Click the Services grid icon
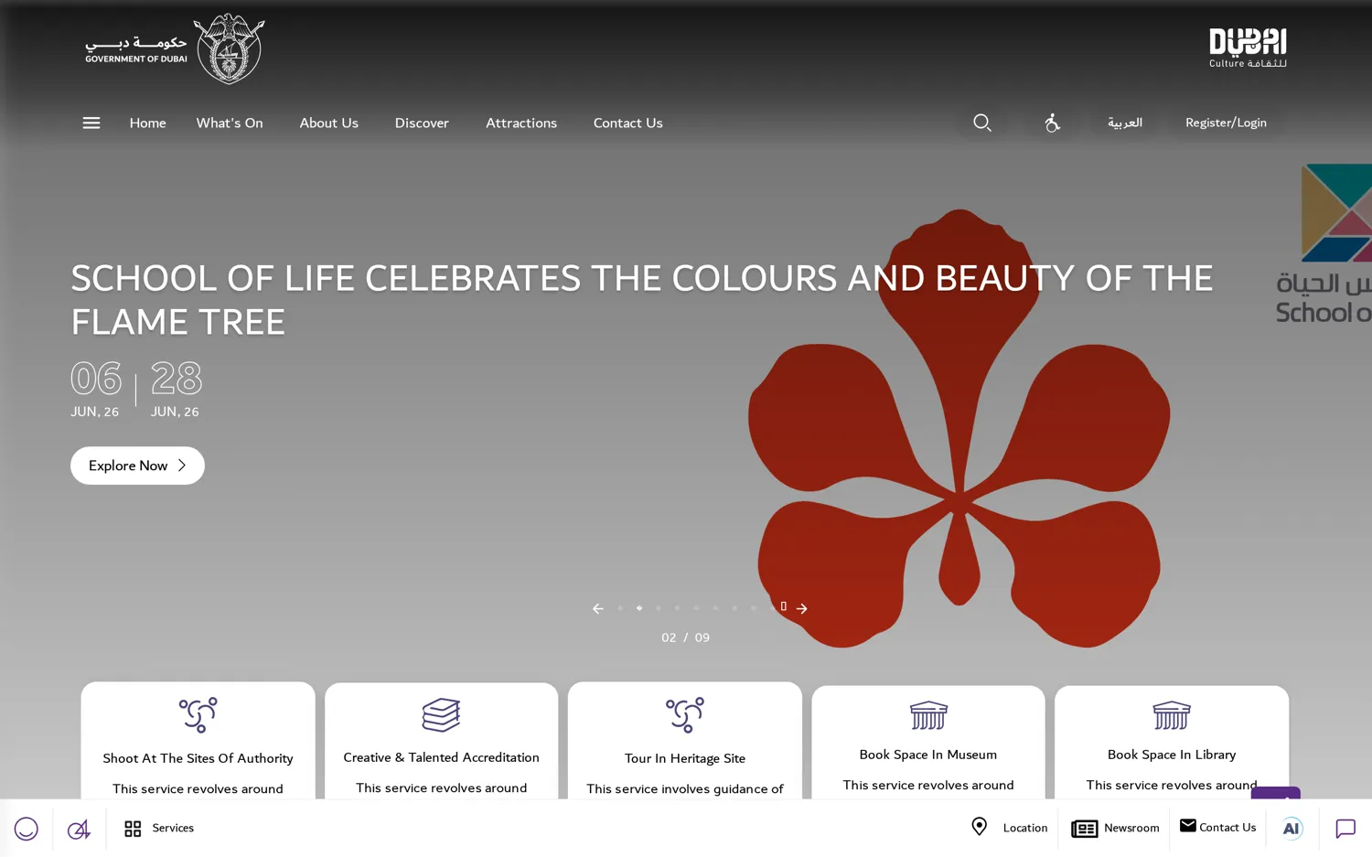The width and height of the screenshot is (1372, 857). click(x=133, y=829)
